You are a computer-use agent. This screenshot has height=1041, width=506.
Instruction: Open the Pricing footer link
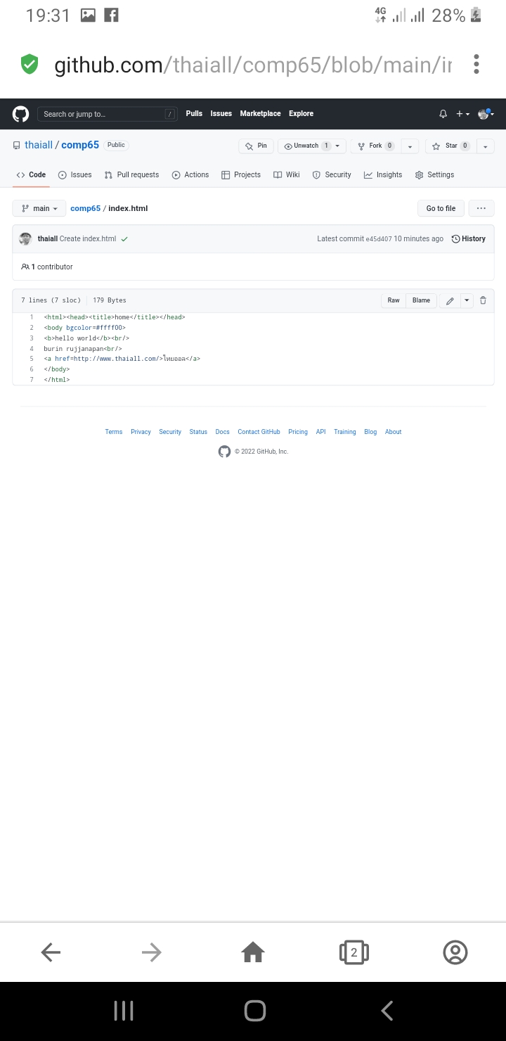click(298, 432)
